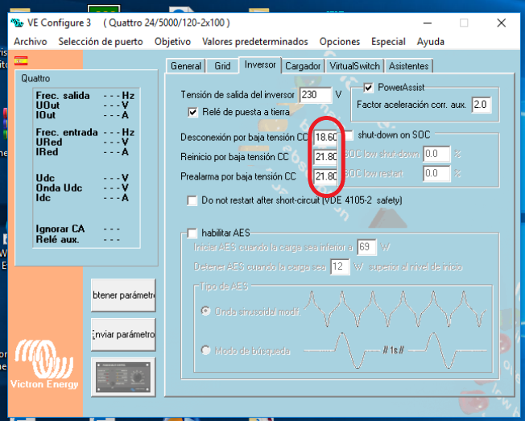Image resolution: width=525 pixels, height=421 pixels.
Task: Enable the habilitar AES checkbox
Action: [192, 233]
